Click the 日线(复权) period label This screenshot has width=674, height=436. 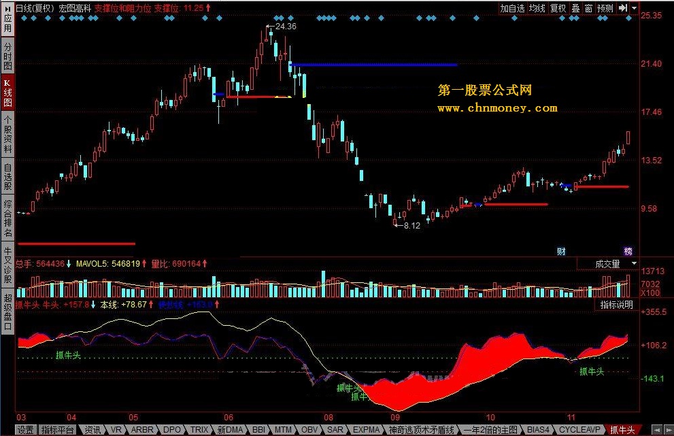[x=35, y=8]
